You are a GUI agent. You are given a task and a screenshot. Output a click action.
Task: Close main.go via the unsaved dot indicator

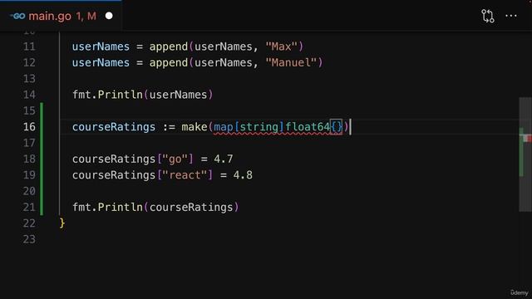pos(109,16)
